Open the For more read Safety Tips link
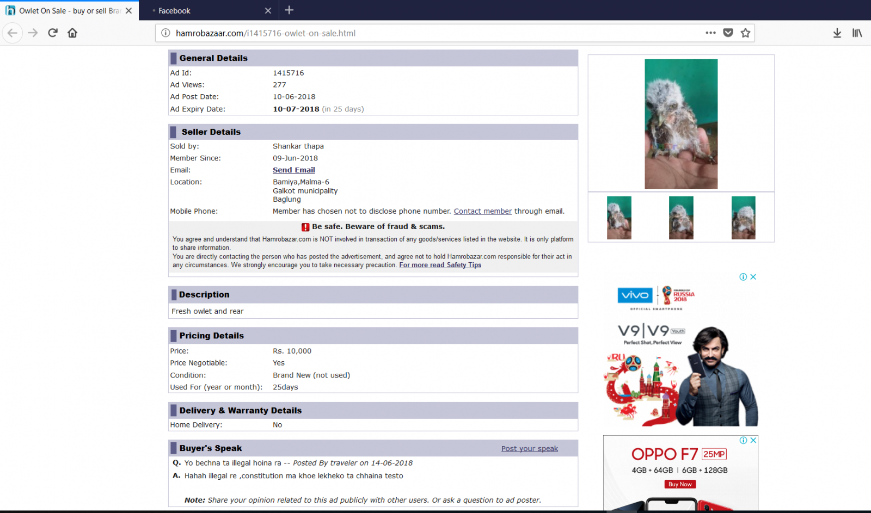The width and height of the screenshot is (871, 513). pyautogui.click(x=440, y=265)
